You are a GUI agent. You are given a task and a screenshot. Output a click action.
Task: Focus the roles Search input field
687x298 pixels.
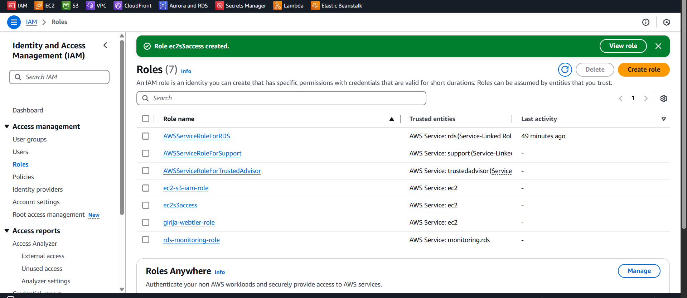[x=281, y=98]
